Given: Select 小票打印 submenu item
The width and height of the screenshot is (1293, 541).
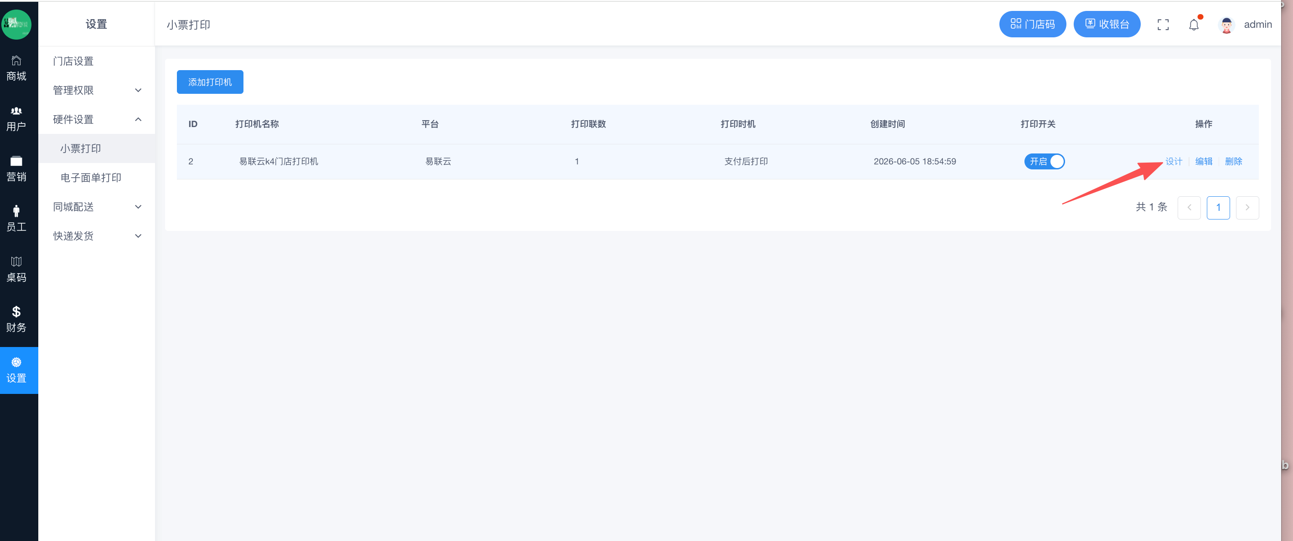Looking at the screenshot, I should point(96,148).
